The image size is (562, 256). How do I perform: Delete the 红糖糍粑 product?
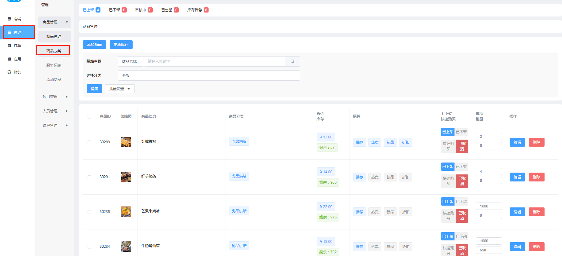click(537, 142)
